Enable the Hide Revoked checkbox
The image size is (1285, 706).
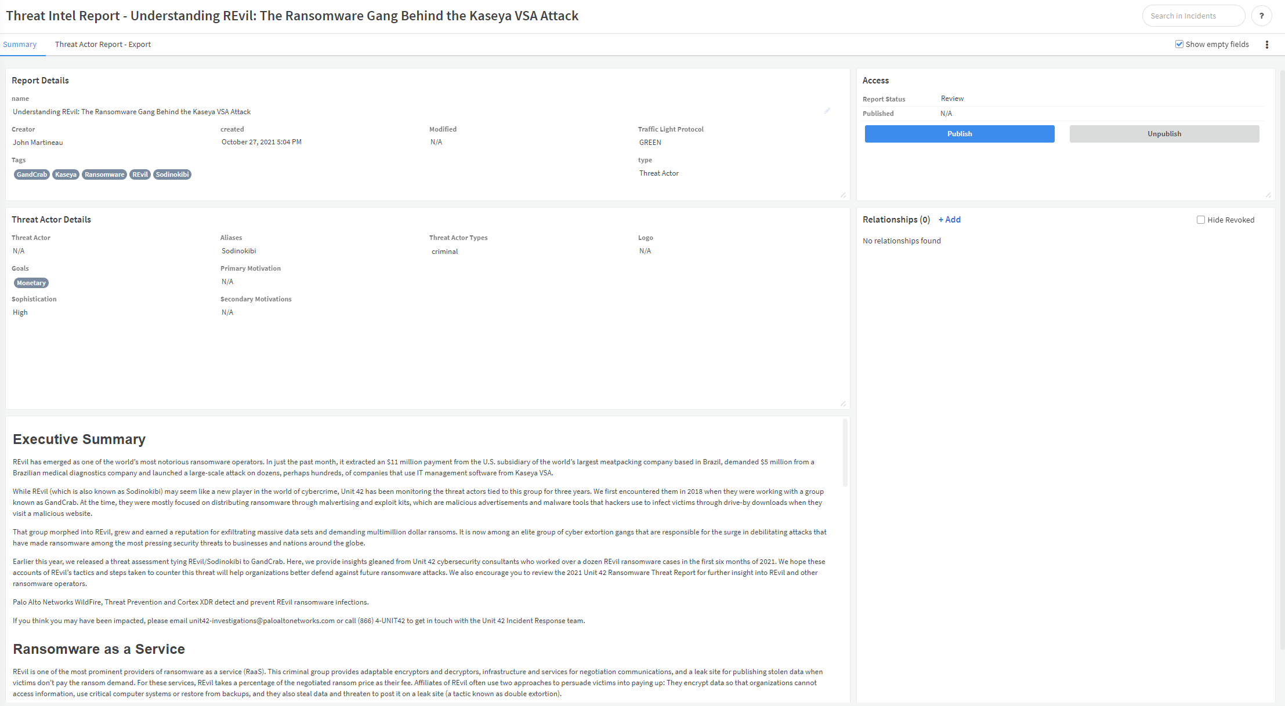[1201, 220]
